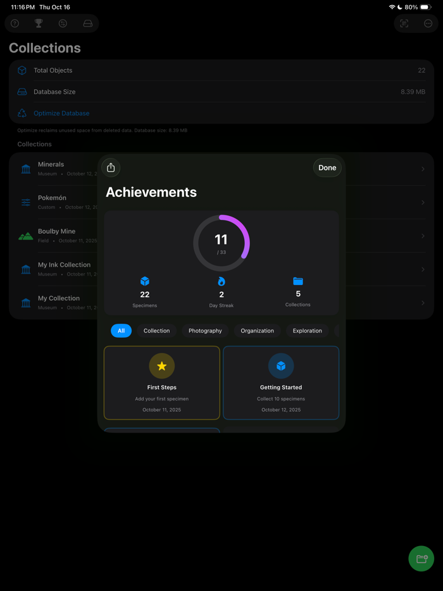443x591 pixels.
Task: Tap the 2 Day Streak value
Action: click(x=221, y=295)
